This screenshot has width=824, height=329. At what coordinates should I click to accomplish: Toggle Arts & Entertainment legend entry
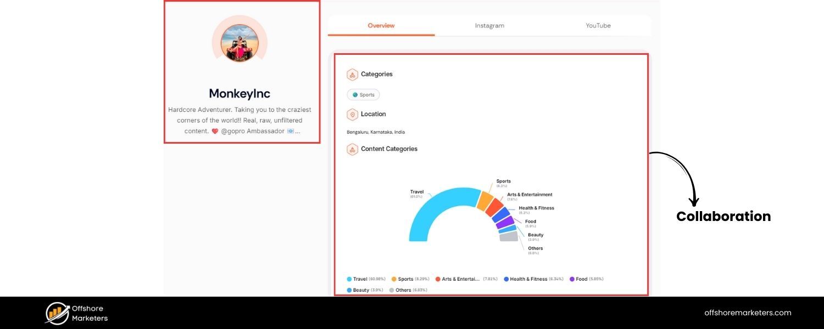pos(460,279)
